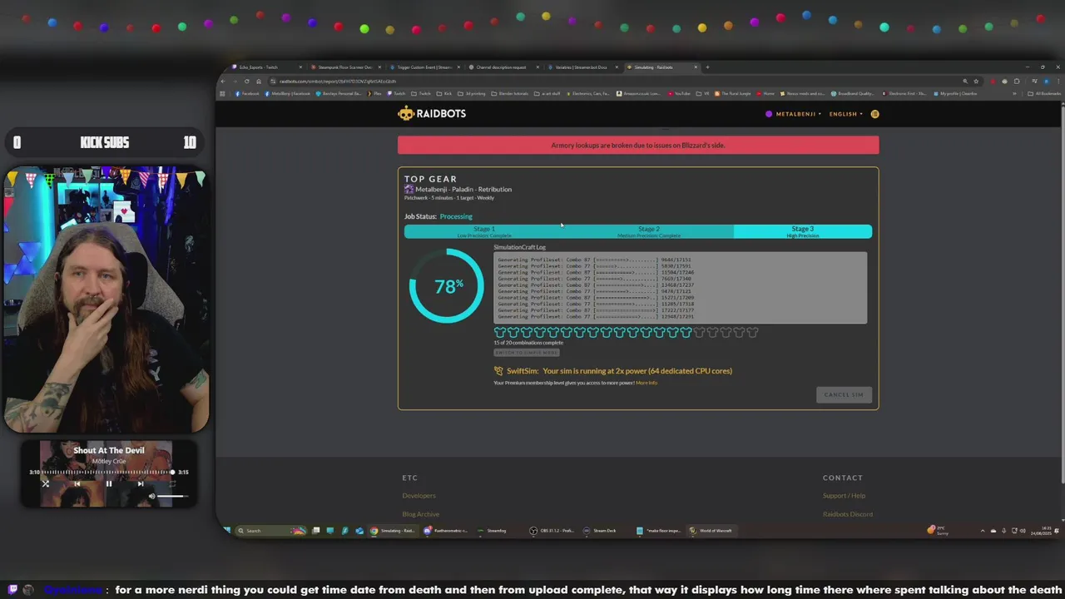Skip to the previous track
1065x599 pixels.
[77, 483]
